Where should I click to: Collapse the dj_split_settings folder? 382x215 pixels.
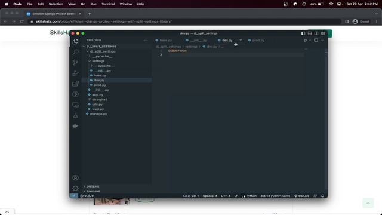(x=88, y=51)
